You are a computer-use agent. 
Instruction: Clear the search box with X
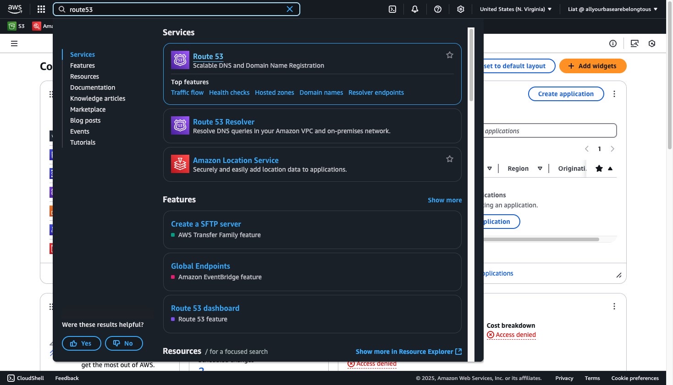[290, 9]
